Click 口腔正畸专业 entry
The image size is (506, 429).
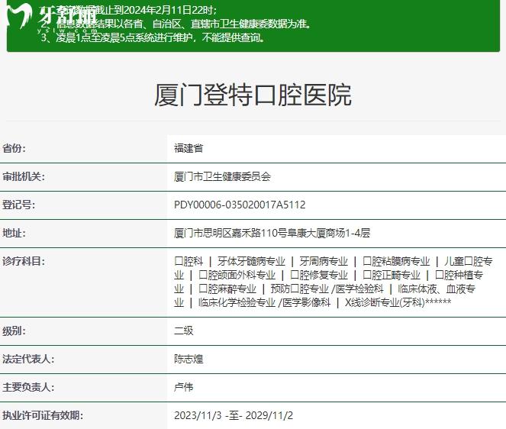pyautogui.click(x=391, y=275)
